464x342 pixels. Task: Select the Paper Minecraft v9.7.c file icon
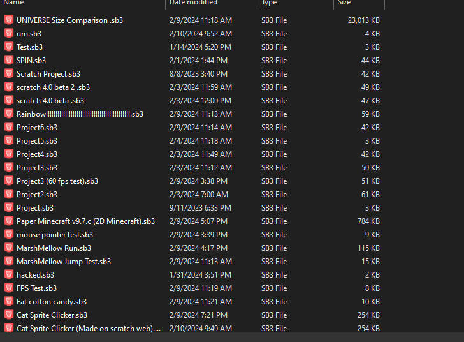coord(9,221)
